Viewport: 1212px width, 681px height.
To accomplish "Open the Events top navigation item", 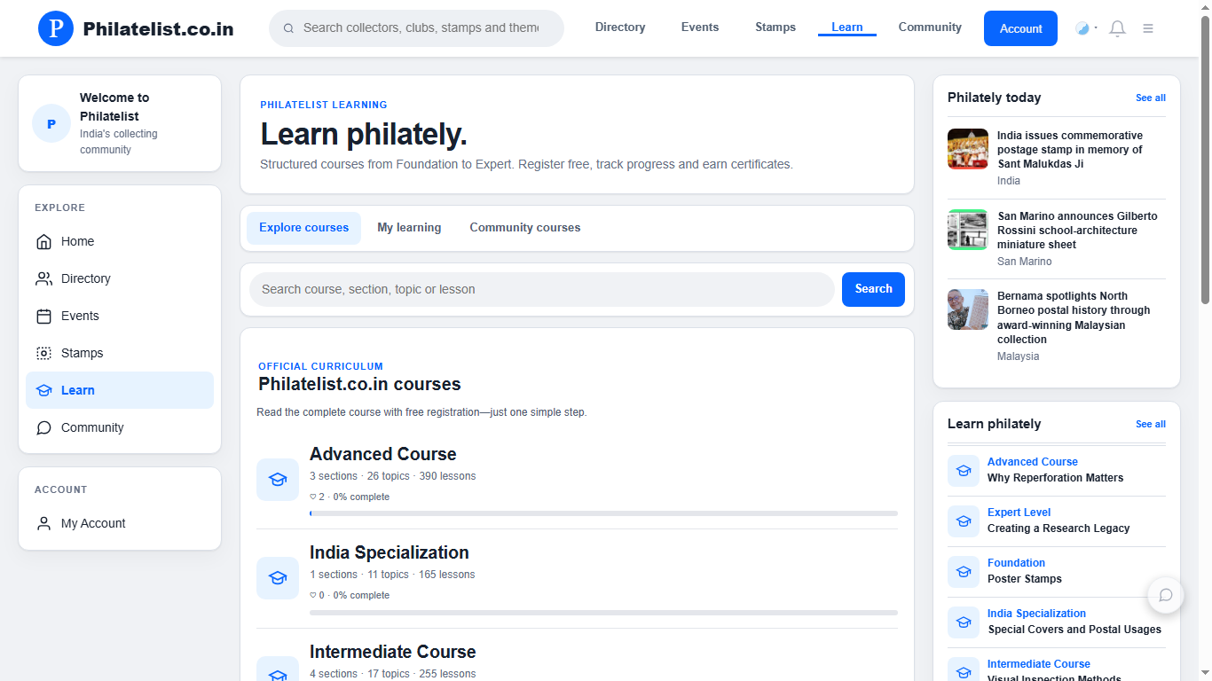I will (700, 27).
